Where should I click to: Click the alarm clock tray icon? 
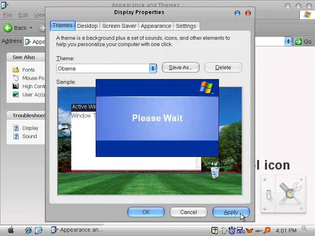(x=232, y=230)
